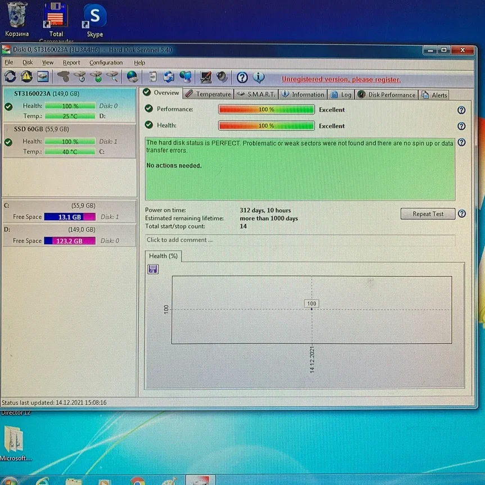Viewport: 485px width, 485px height.
Task: Click the Chrome icon in the taskbar
Action: pyautogui.click(x=138, y=481)
